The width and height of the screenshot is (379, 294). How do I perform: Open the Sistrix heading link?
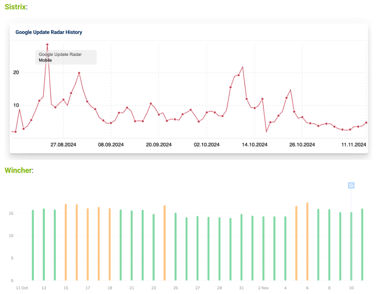15,7
